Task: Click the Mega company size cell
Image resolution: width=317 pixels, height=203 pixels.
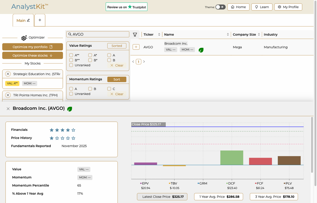Action: coord(237,47)
